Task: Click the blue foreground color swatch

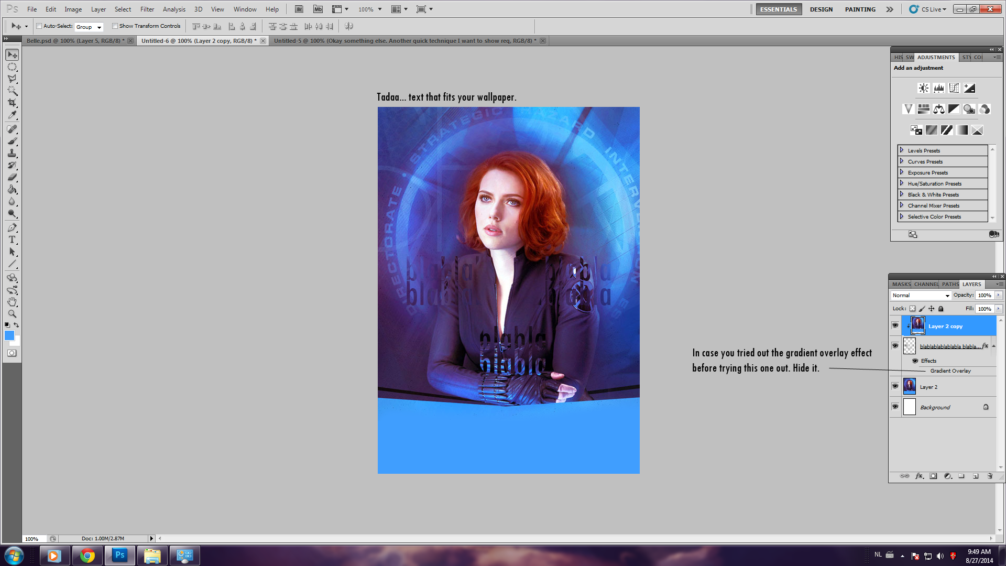Action: [x=9, y=335]
